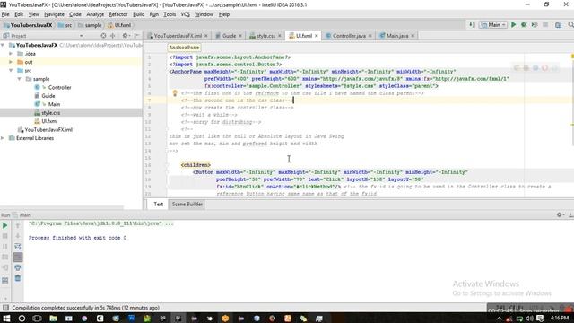Print the Run console output
The width and height of the screenshot is (574, 323).
point(18,267)
